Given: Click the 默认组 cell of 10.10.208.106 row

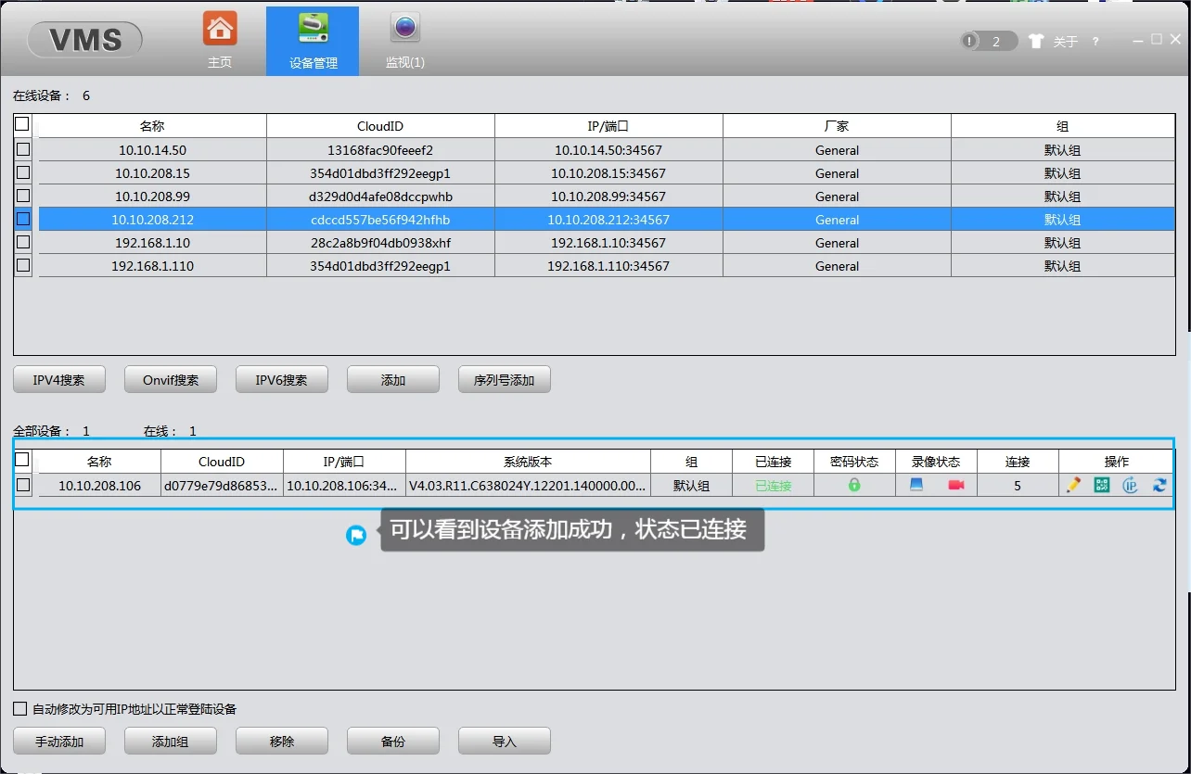Looking at the screenshot, I should pos(691,485).
